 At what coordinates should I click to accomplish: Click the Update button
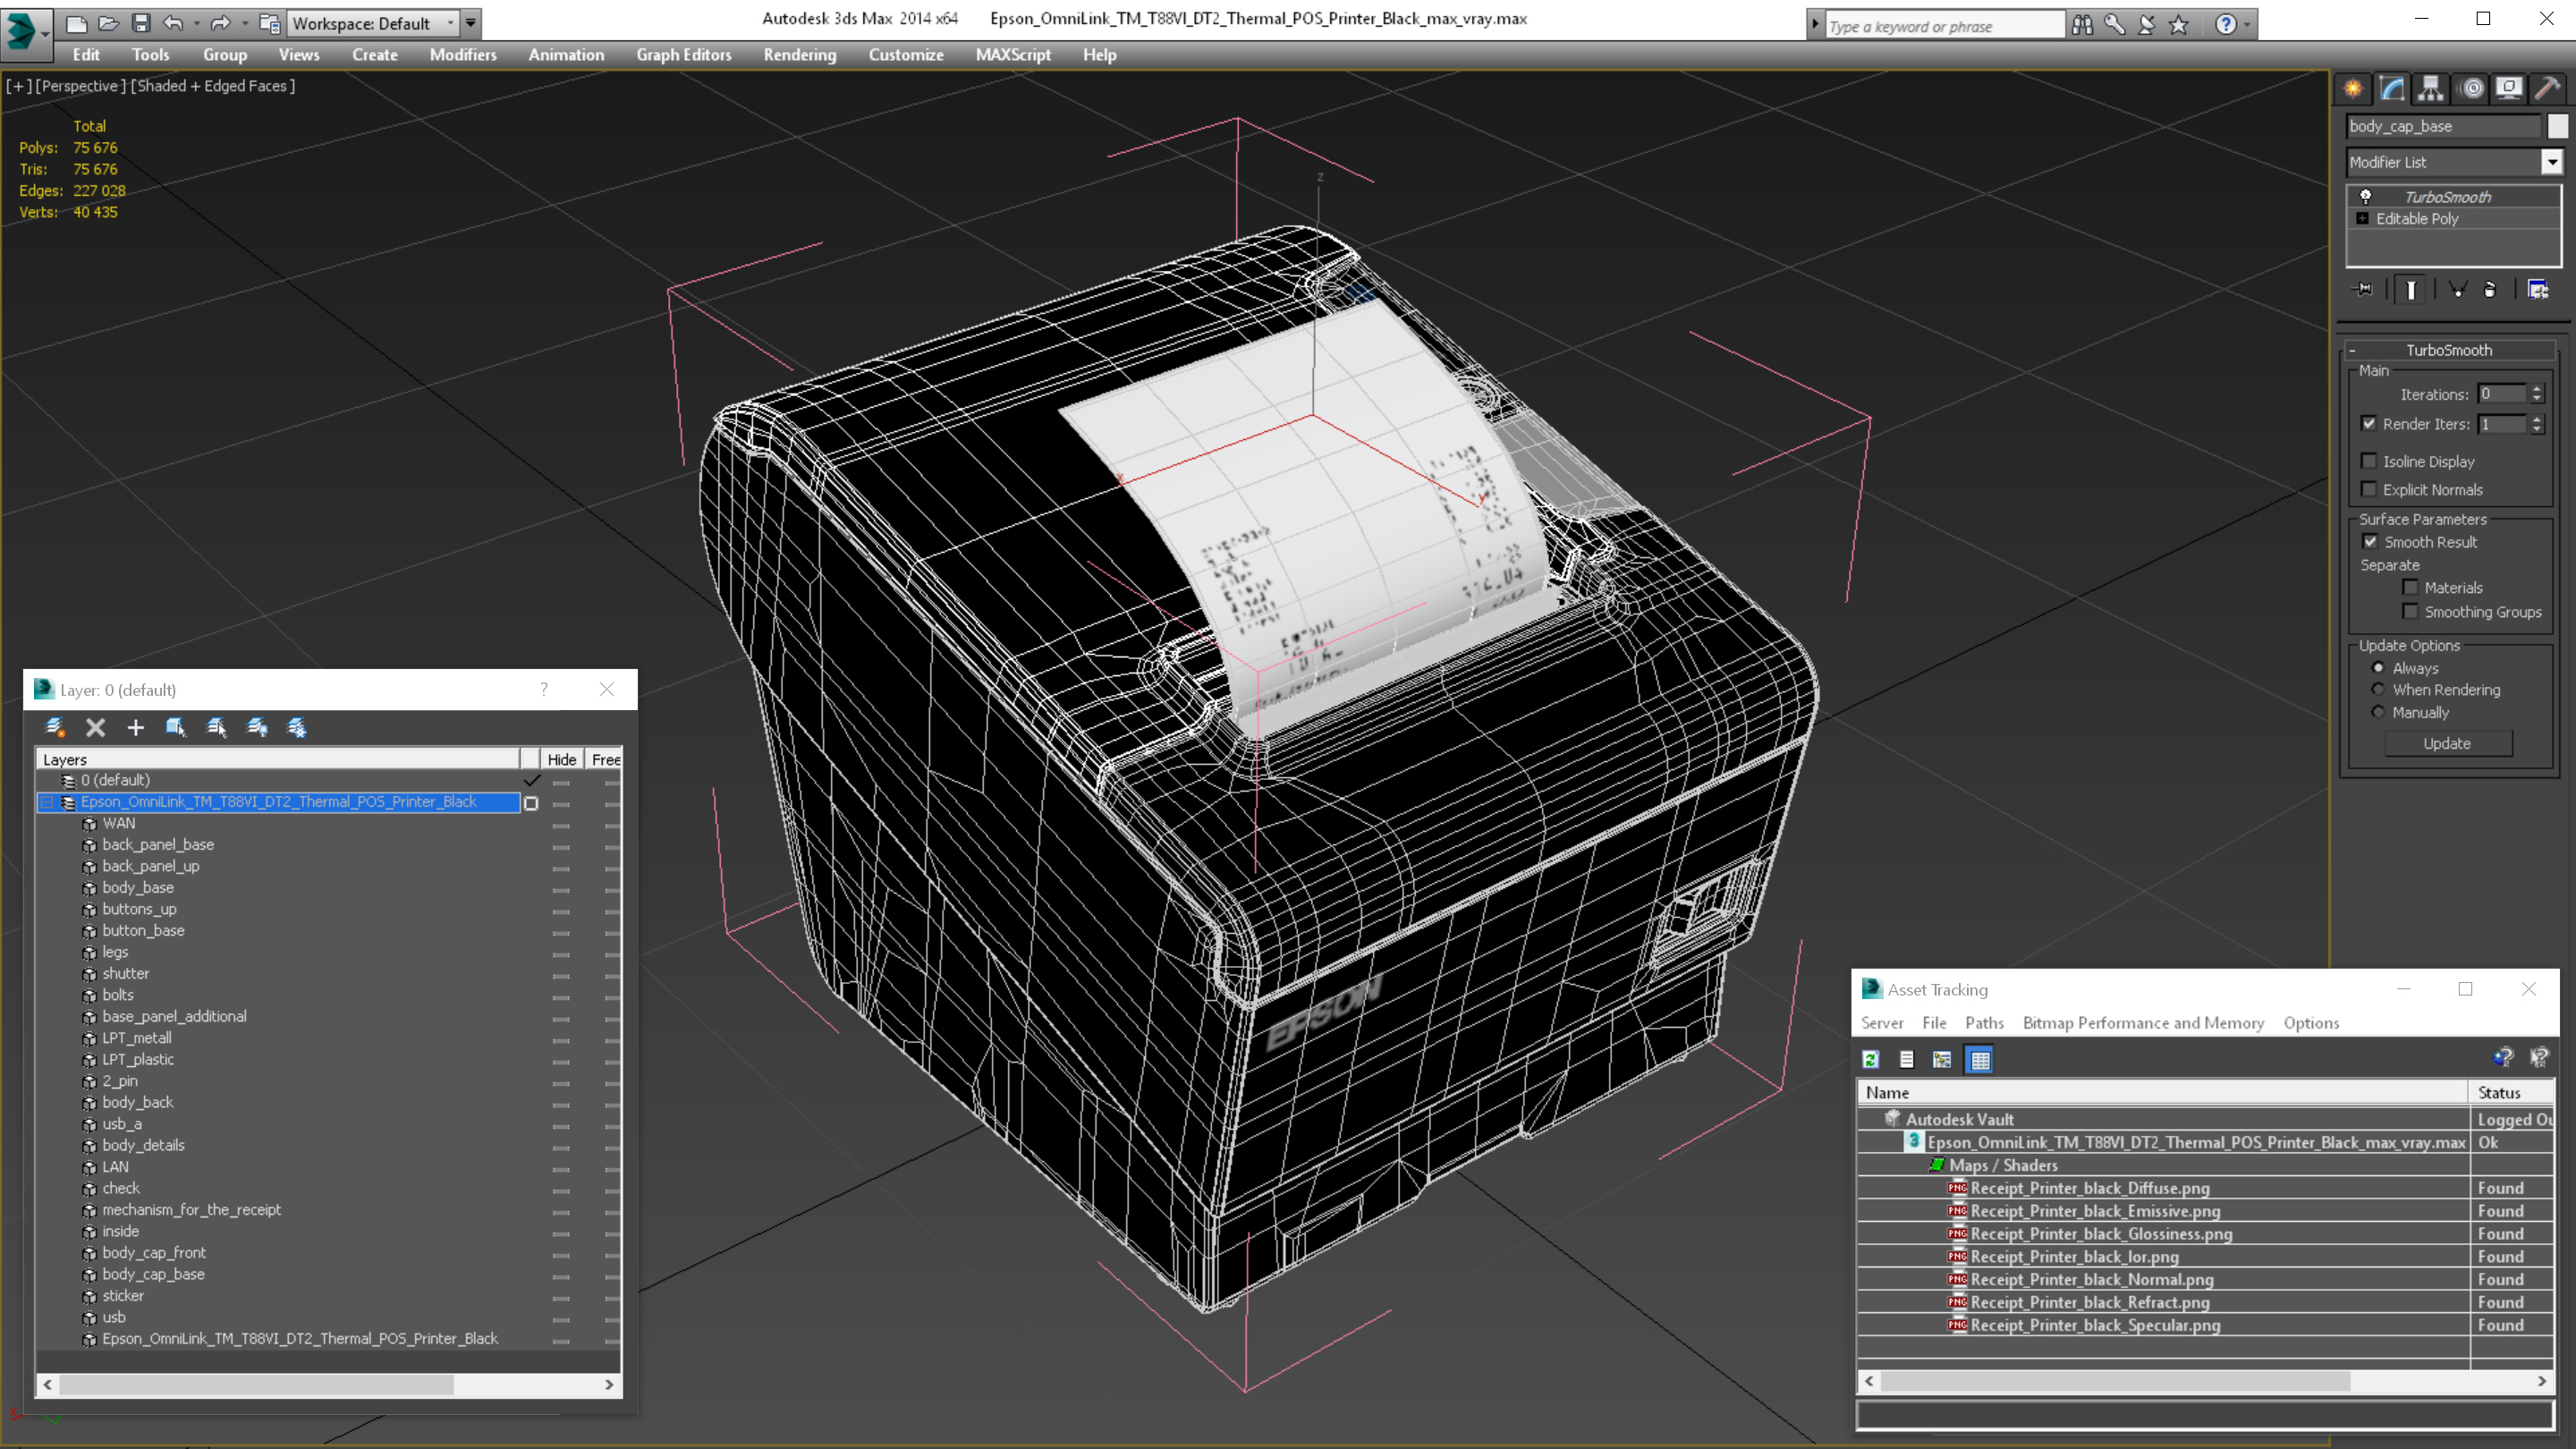click(x=2447, y=743)
